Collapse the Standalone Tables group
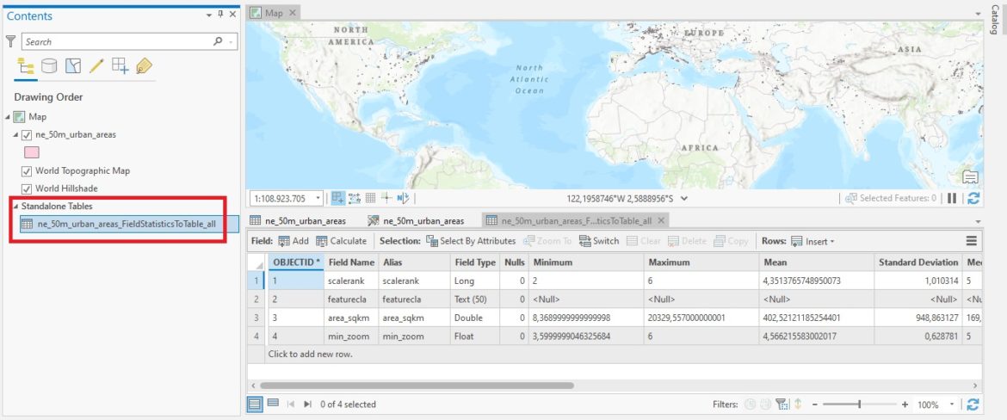This screenshot has width=1007, height=420. (16, 207)
